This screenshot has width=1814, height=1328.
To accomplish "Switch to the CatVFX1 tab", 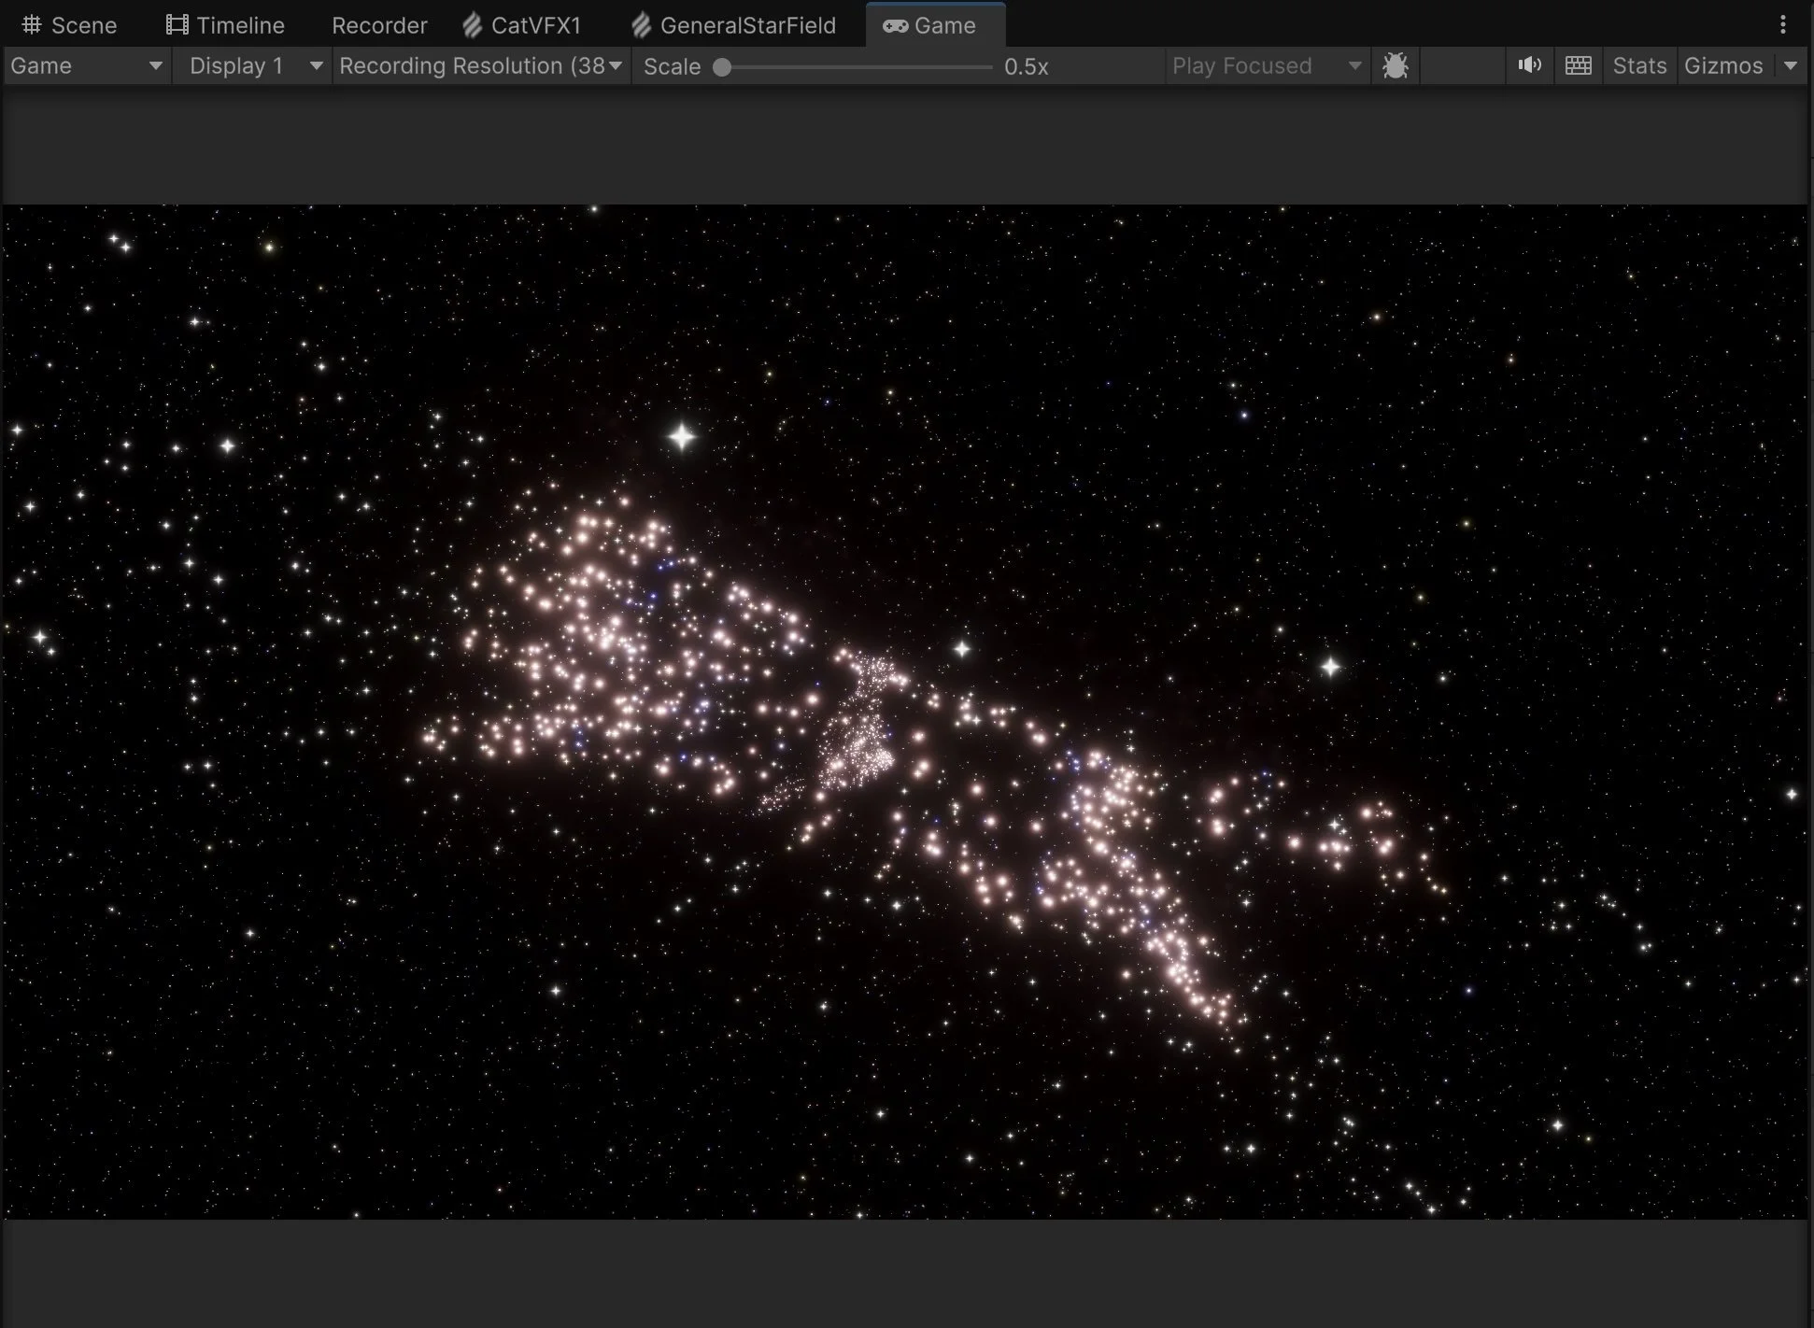I will 538,25.
